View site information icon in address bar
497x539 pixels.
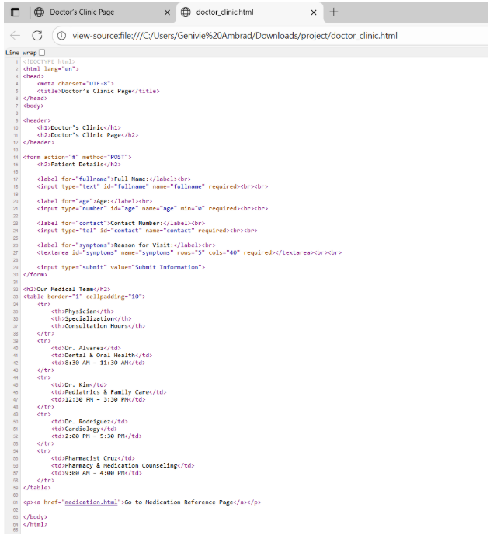[62, 36]
